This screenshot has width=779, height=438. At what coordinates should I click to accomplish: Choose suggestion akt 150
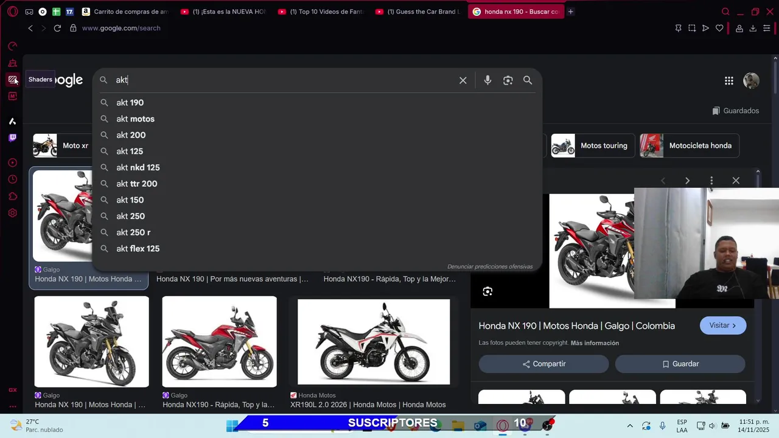316,200
